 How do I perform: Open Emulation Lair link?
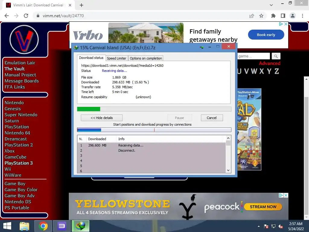[x=20, y=63]
